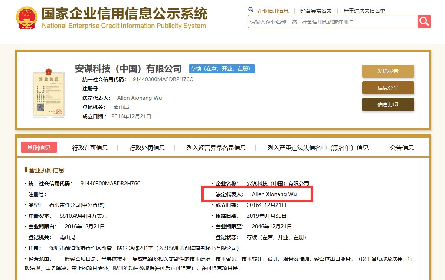The height and width of the screenshot is (280, 445).
Task: Switch to the 基础信息 tab
Action: [39, 147]
